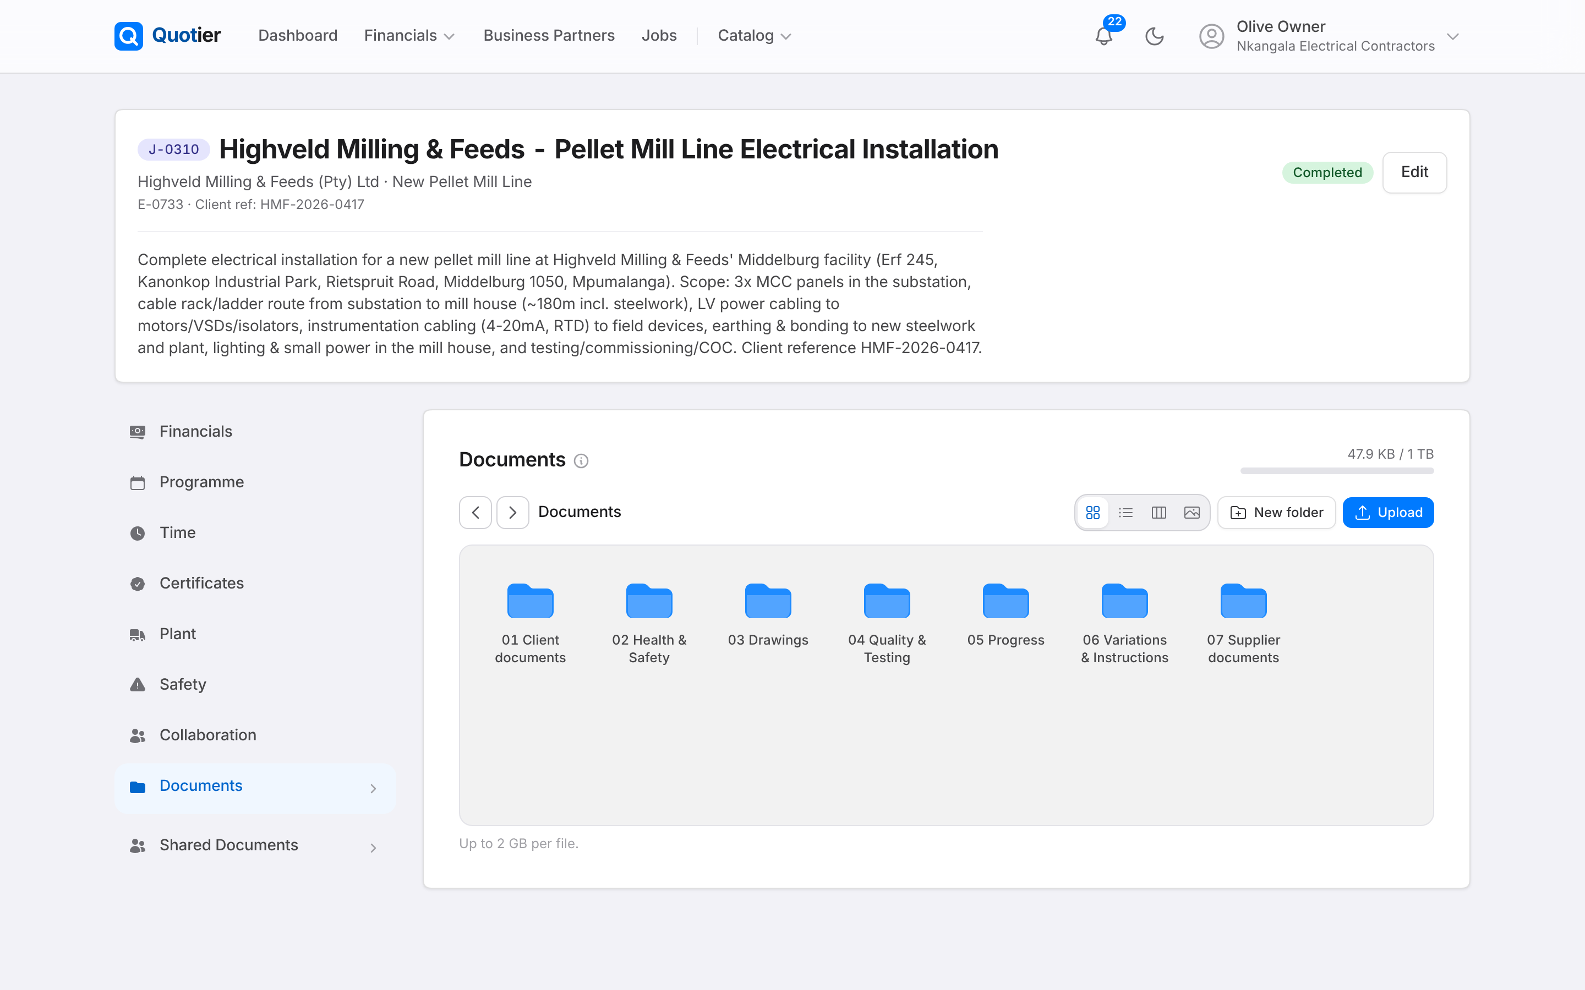Create a New folder

click(x=1276, y=513)
